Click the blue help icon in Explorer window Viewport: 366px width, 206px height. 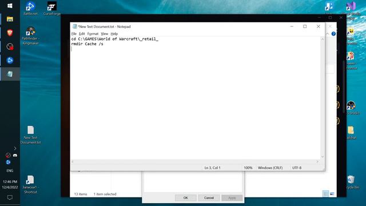click(x=333, y=34)
